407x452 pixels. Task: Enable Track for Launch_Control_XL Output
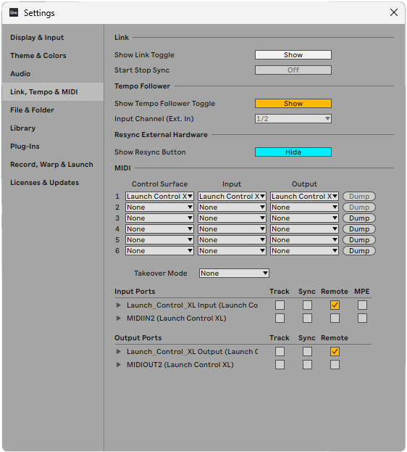(280, 352)
